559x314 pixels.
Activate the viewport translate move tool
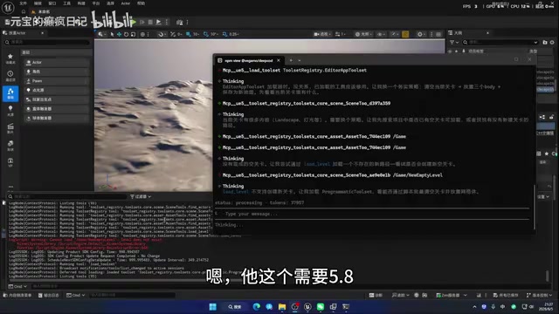point(119,34)
